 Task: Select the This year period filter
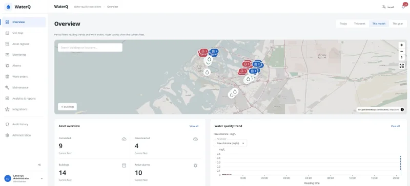pos(398,24)
